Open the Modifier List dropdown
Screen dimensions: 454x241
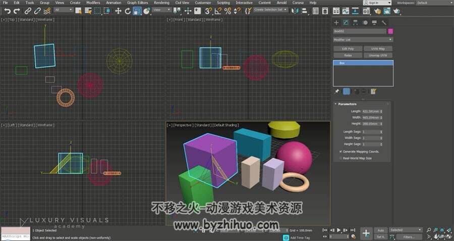[363, 40]
